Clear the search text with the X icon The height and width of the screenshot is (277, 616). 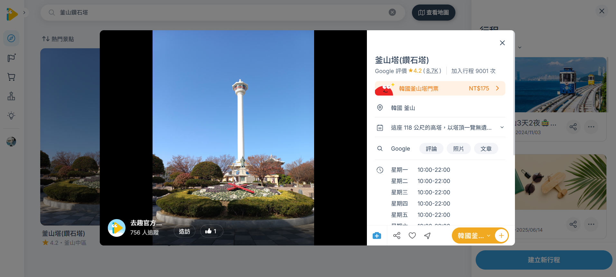[392, 13]
